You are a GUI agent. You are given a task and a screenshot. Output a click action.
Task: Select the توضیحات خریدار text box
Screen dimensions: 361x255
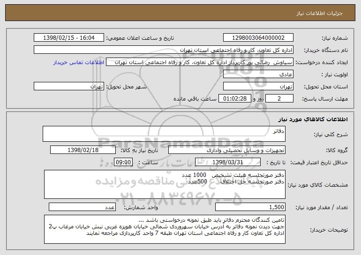click(165, 229)
